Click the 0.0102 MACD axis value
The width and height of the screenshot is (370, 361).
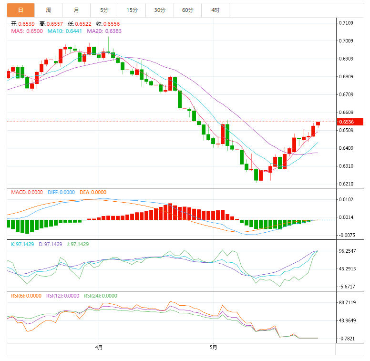pos(346,199)
